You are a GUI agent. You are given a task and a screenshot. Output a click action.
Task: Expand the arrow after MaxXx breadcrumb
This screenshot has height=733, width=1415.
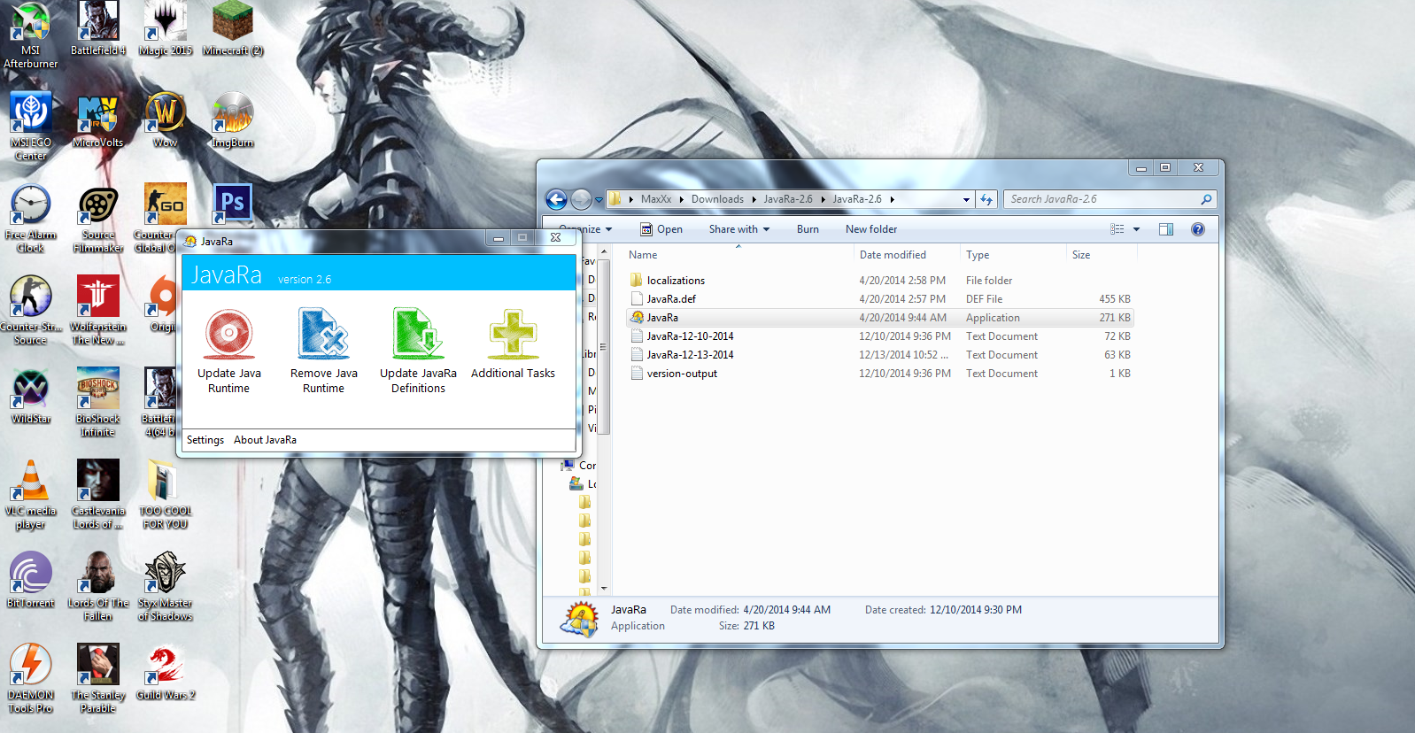(x=682, y=200)
